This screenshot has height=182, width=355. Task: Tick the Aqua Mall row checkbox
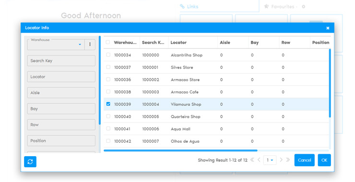pos(108,129)
